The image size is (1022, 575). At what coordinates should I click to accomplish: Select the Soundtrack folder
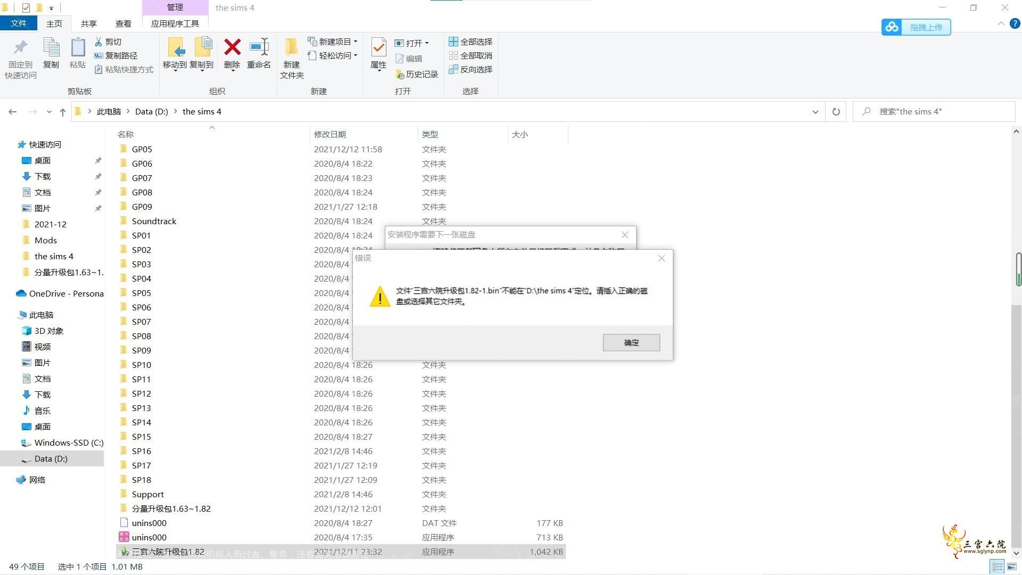pos(154,221)
